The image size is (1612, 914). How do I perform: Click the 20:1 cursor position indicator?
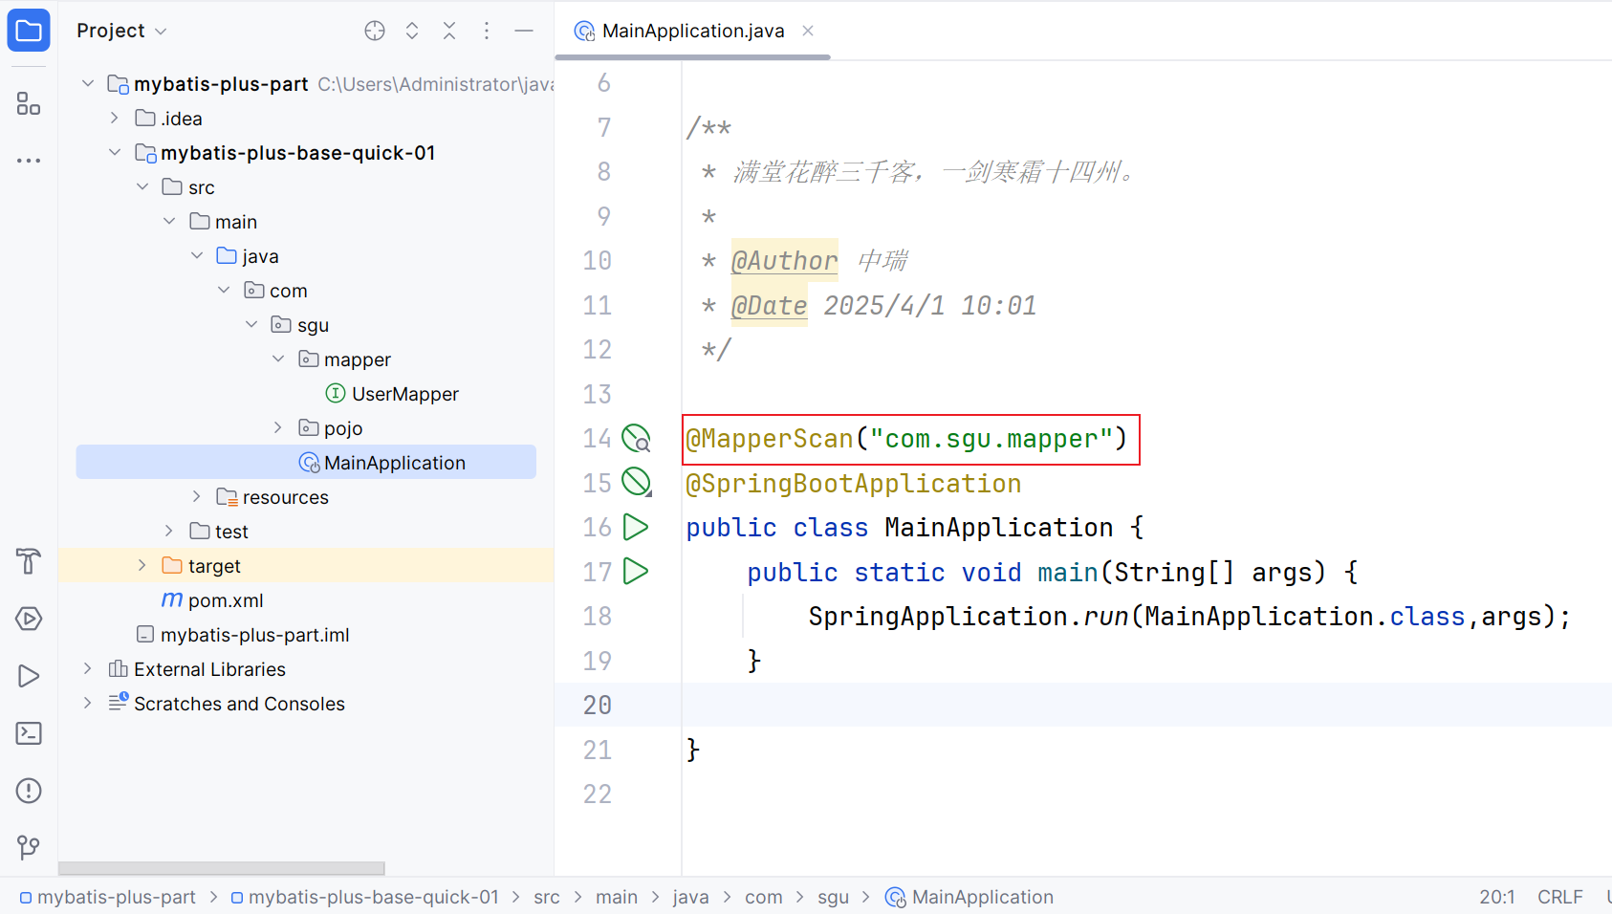1497,897
